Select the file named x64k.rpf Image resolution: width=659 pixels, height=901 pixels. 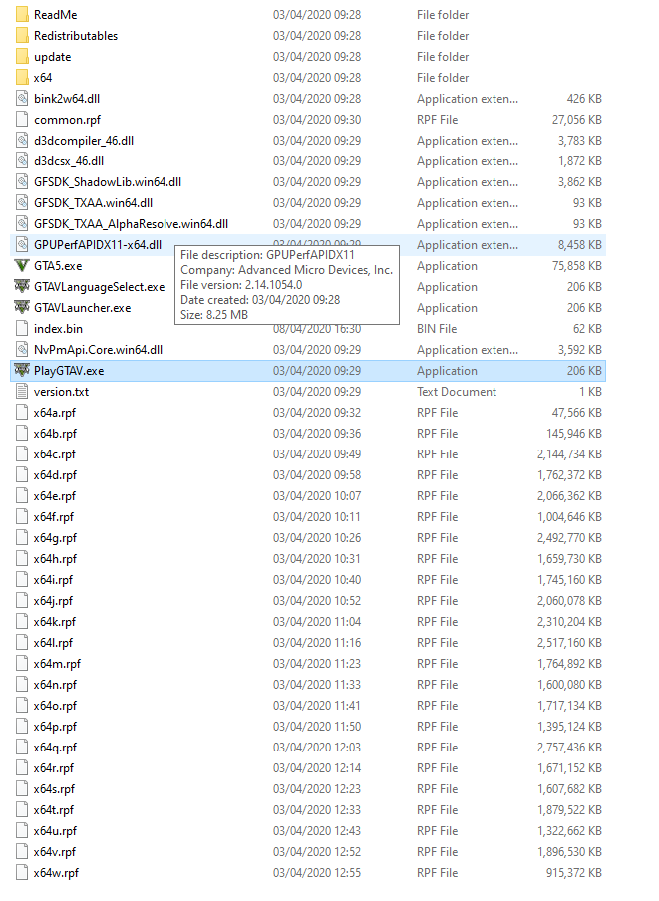54,622
